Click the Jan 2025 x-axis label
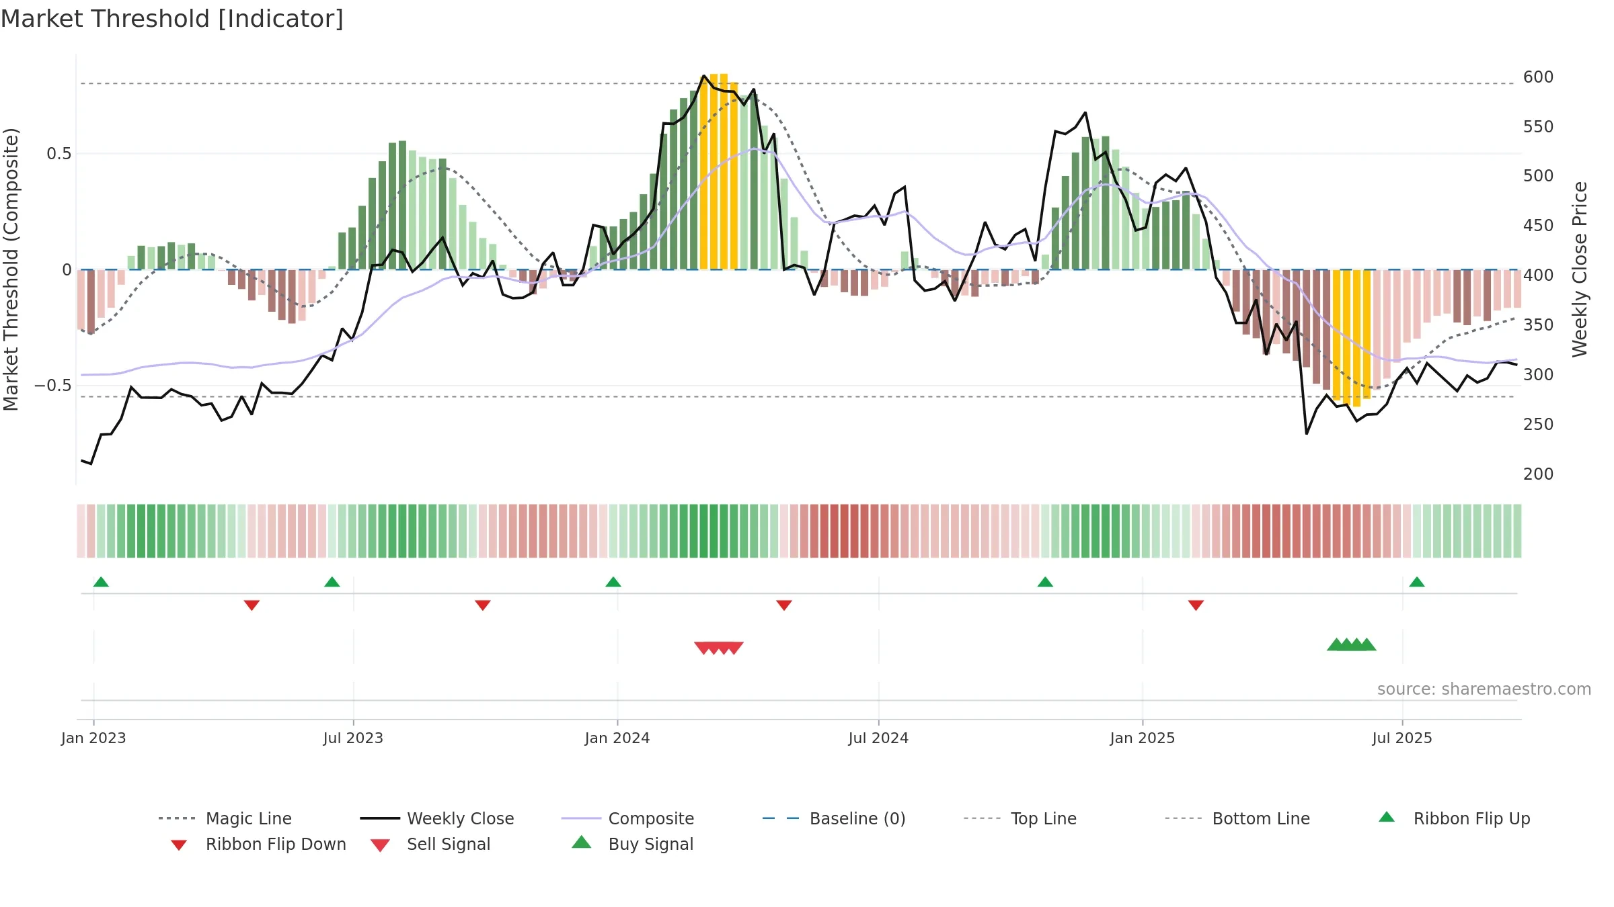 click(1143, 738)
